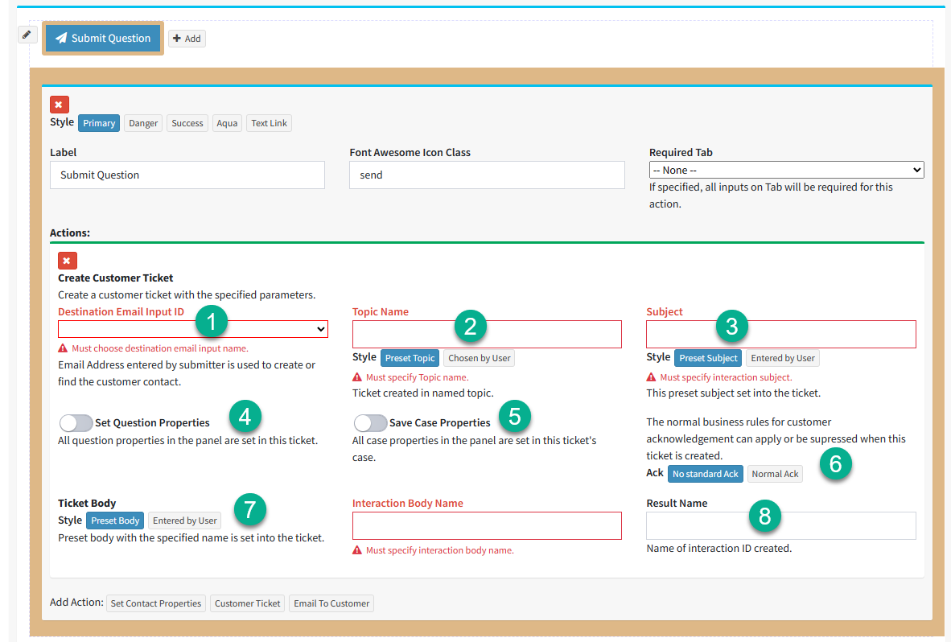The height and width of the screenshot is (642, 951).
Task: Click the warning icon beside destination email error
Action: coord(63,348)
